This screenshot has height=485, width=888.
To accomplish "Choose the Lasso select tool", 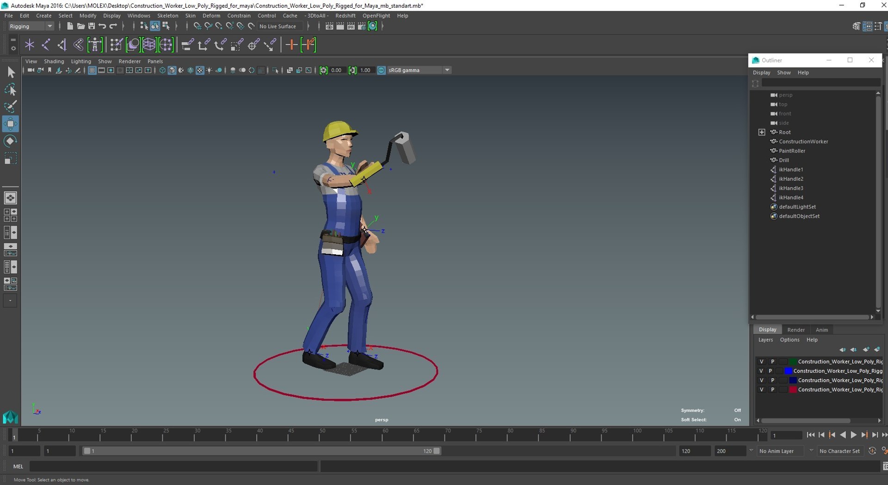I will click(10, 89).
